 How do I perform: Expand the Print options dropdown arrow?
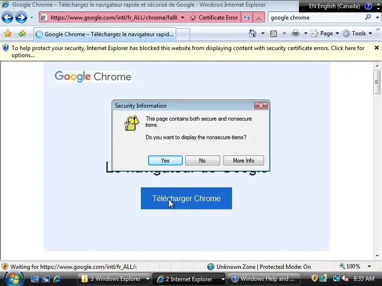pos(306,33)
